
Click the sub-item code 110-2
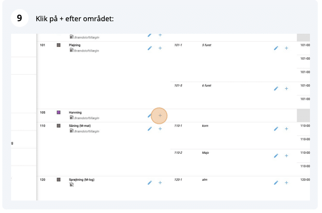click(178, 153)
